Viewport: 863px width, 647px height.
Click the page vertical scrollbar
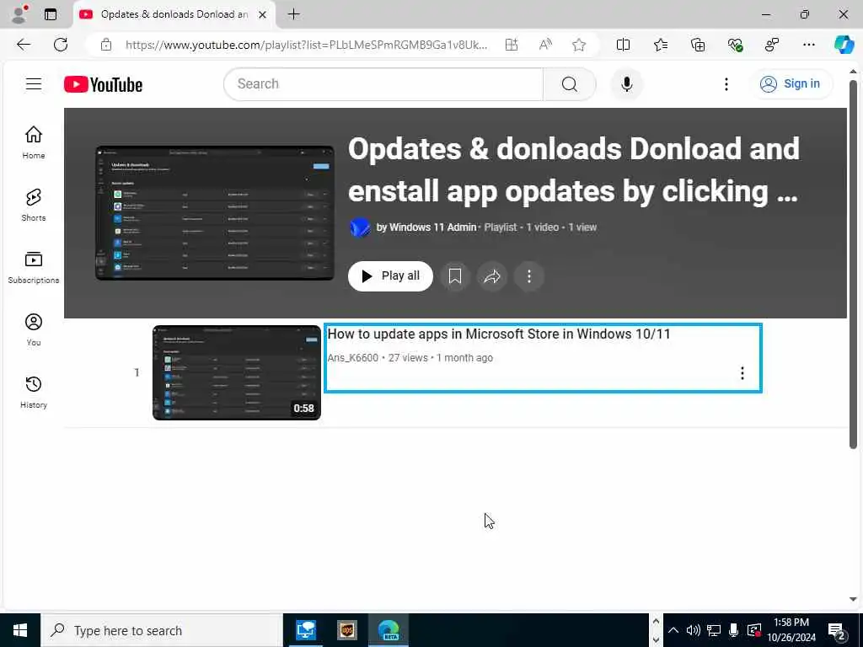pyautogui.click(x=853, y=264)
